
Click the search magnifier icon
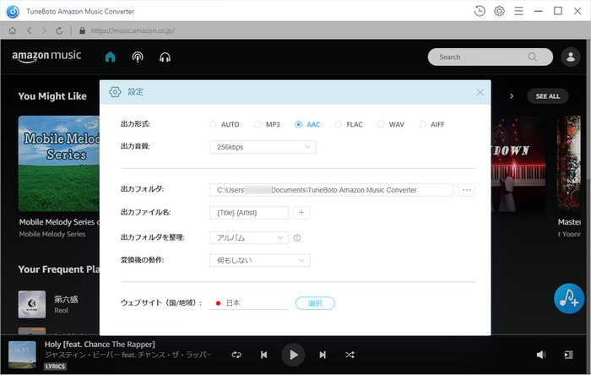[532, 57]
